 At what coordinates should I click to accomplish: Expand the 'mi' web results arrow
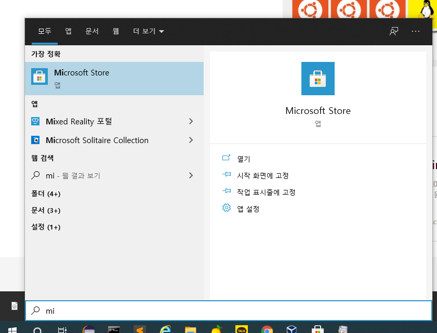click(191, 175)
